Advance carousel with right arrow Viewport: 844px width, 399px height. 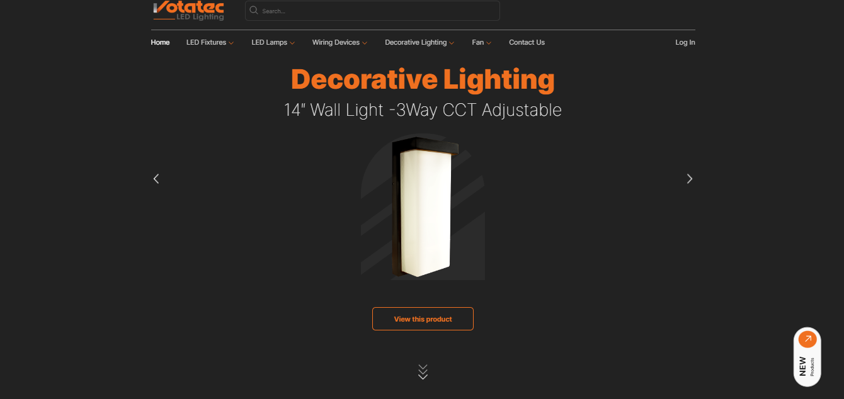[689, 179]
